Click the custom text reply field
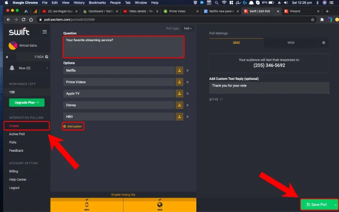 [269, 88]
